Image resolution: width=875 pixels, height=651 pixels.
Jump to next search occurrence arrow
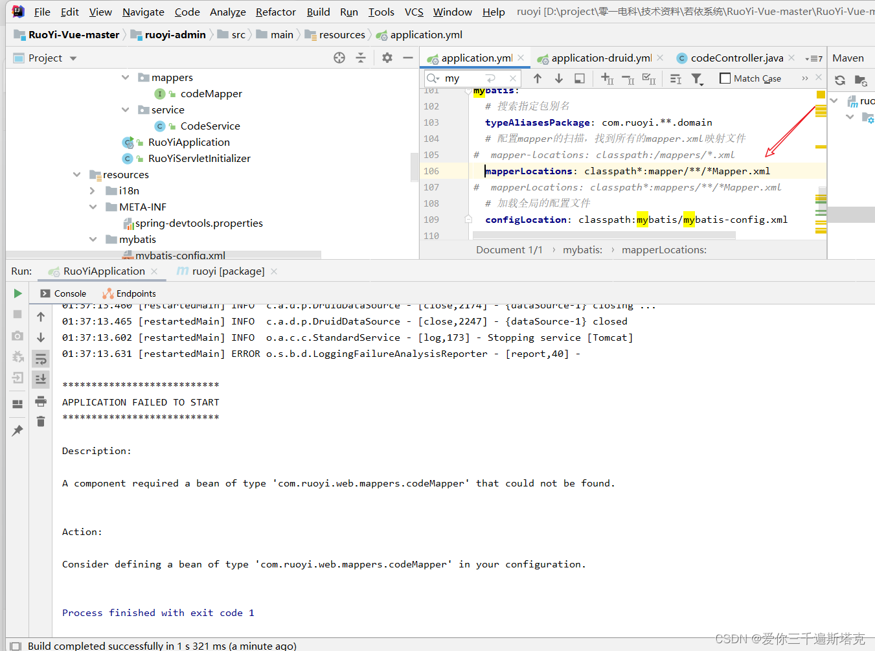tap(559, 78)
